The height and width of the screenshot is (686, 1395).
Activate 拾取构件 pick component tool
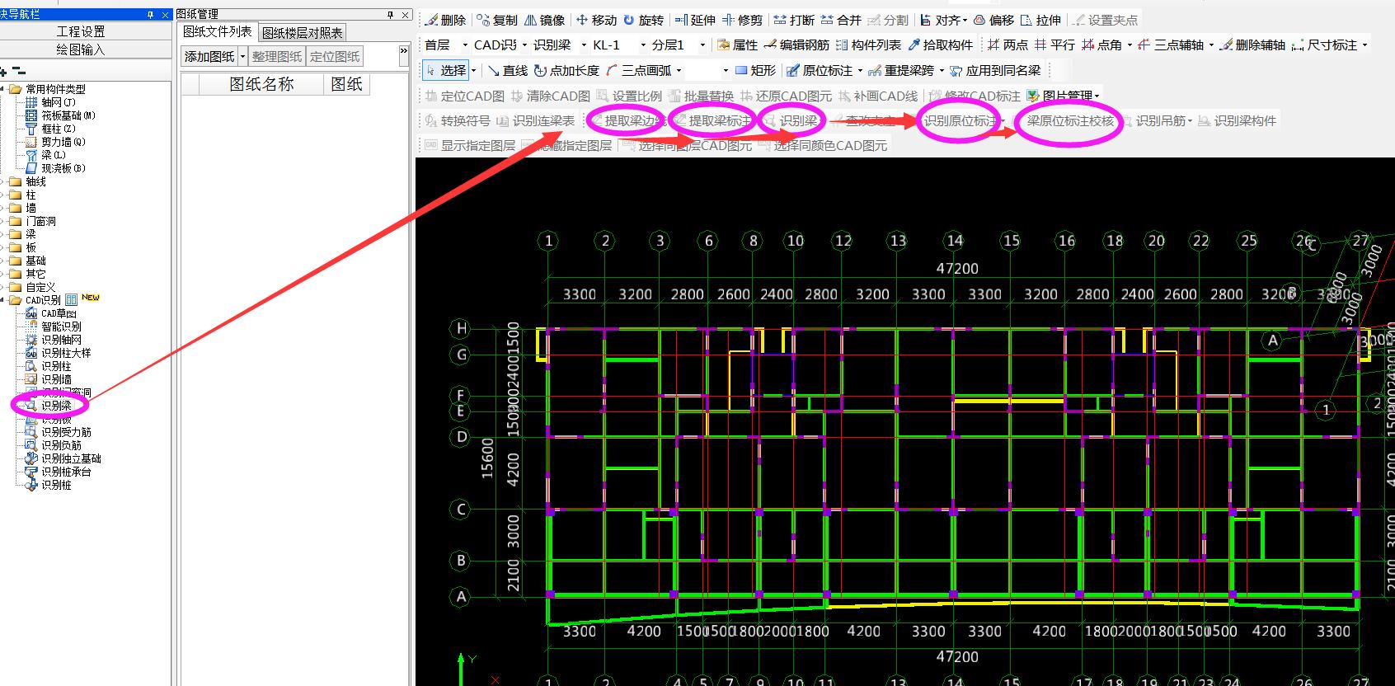click(940, 45)
